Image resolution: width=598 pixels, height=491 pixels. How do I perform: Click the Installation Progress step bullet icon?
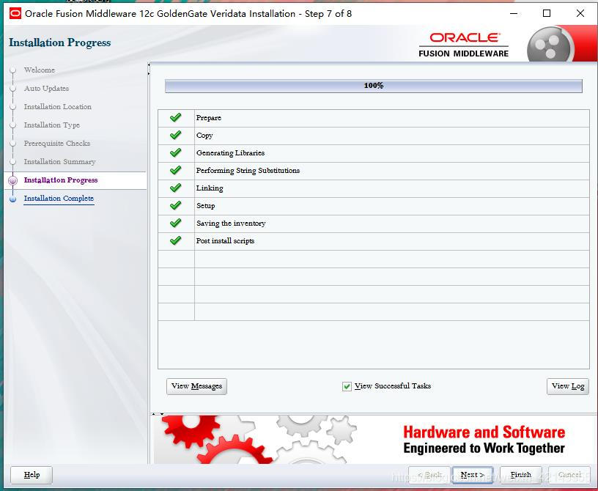[13, 180]
